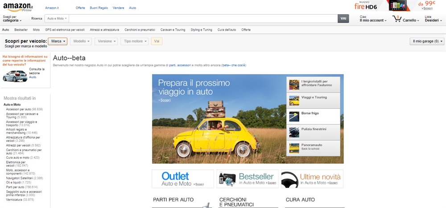Screen dimensions: 446x208
Task: Open Il mio garage (0) dropdown
Action: point(427,41)
